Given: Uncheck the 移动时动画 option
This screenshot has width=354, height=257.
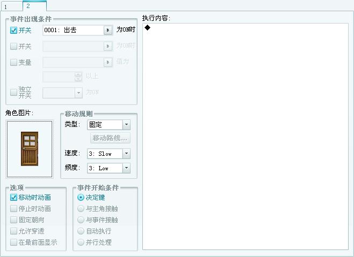Looking at the screenshot, I should [x=13, y=198].
